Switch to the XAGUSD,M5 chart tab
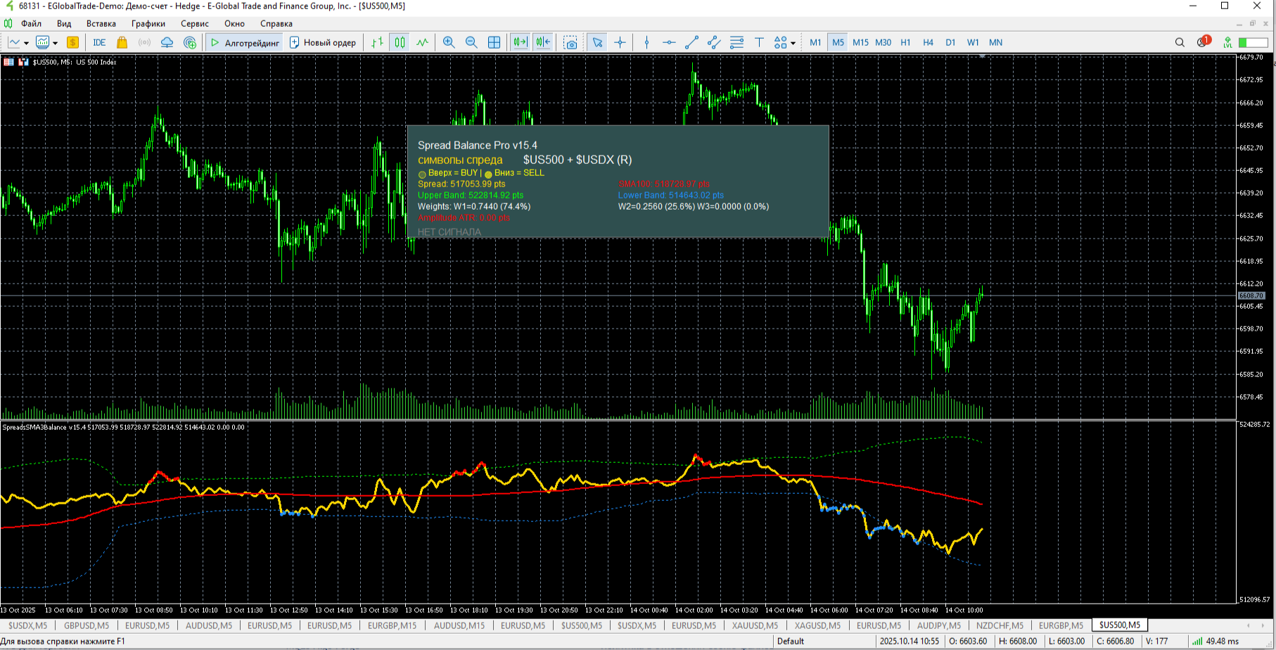This screenshot has width=1276, height=650. [817, 625]
